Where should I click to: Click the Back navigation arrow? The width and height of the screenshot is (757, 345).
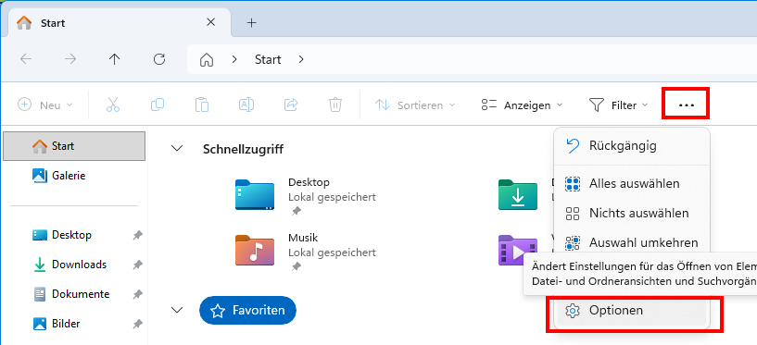(26, 59)
